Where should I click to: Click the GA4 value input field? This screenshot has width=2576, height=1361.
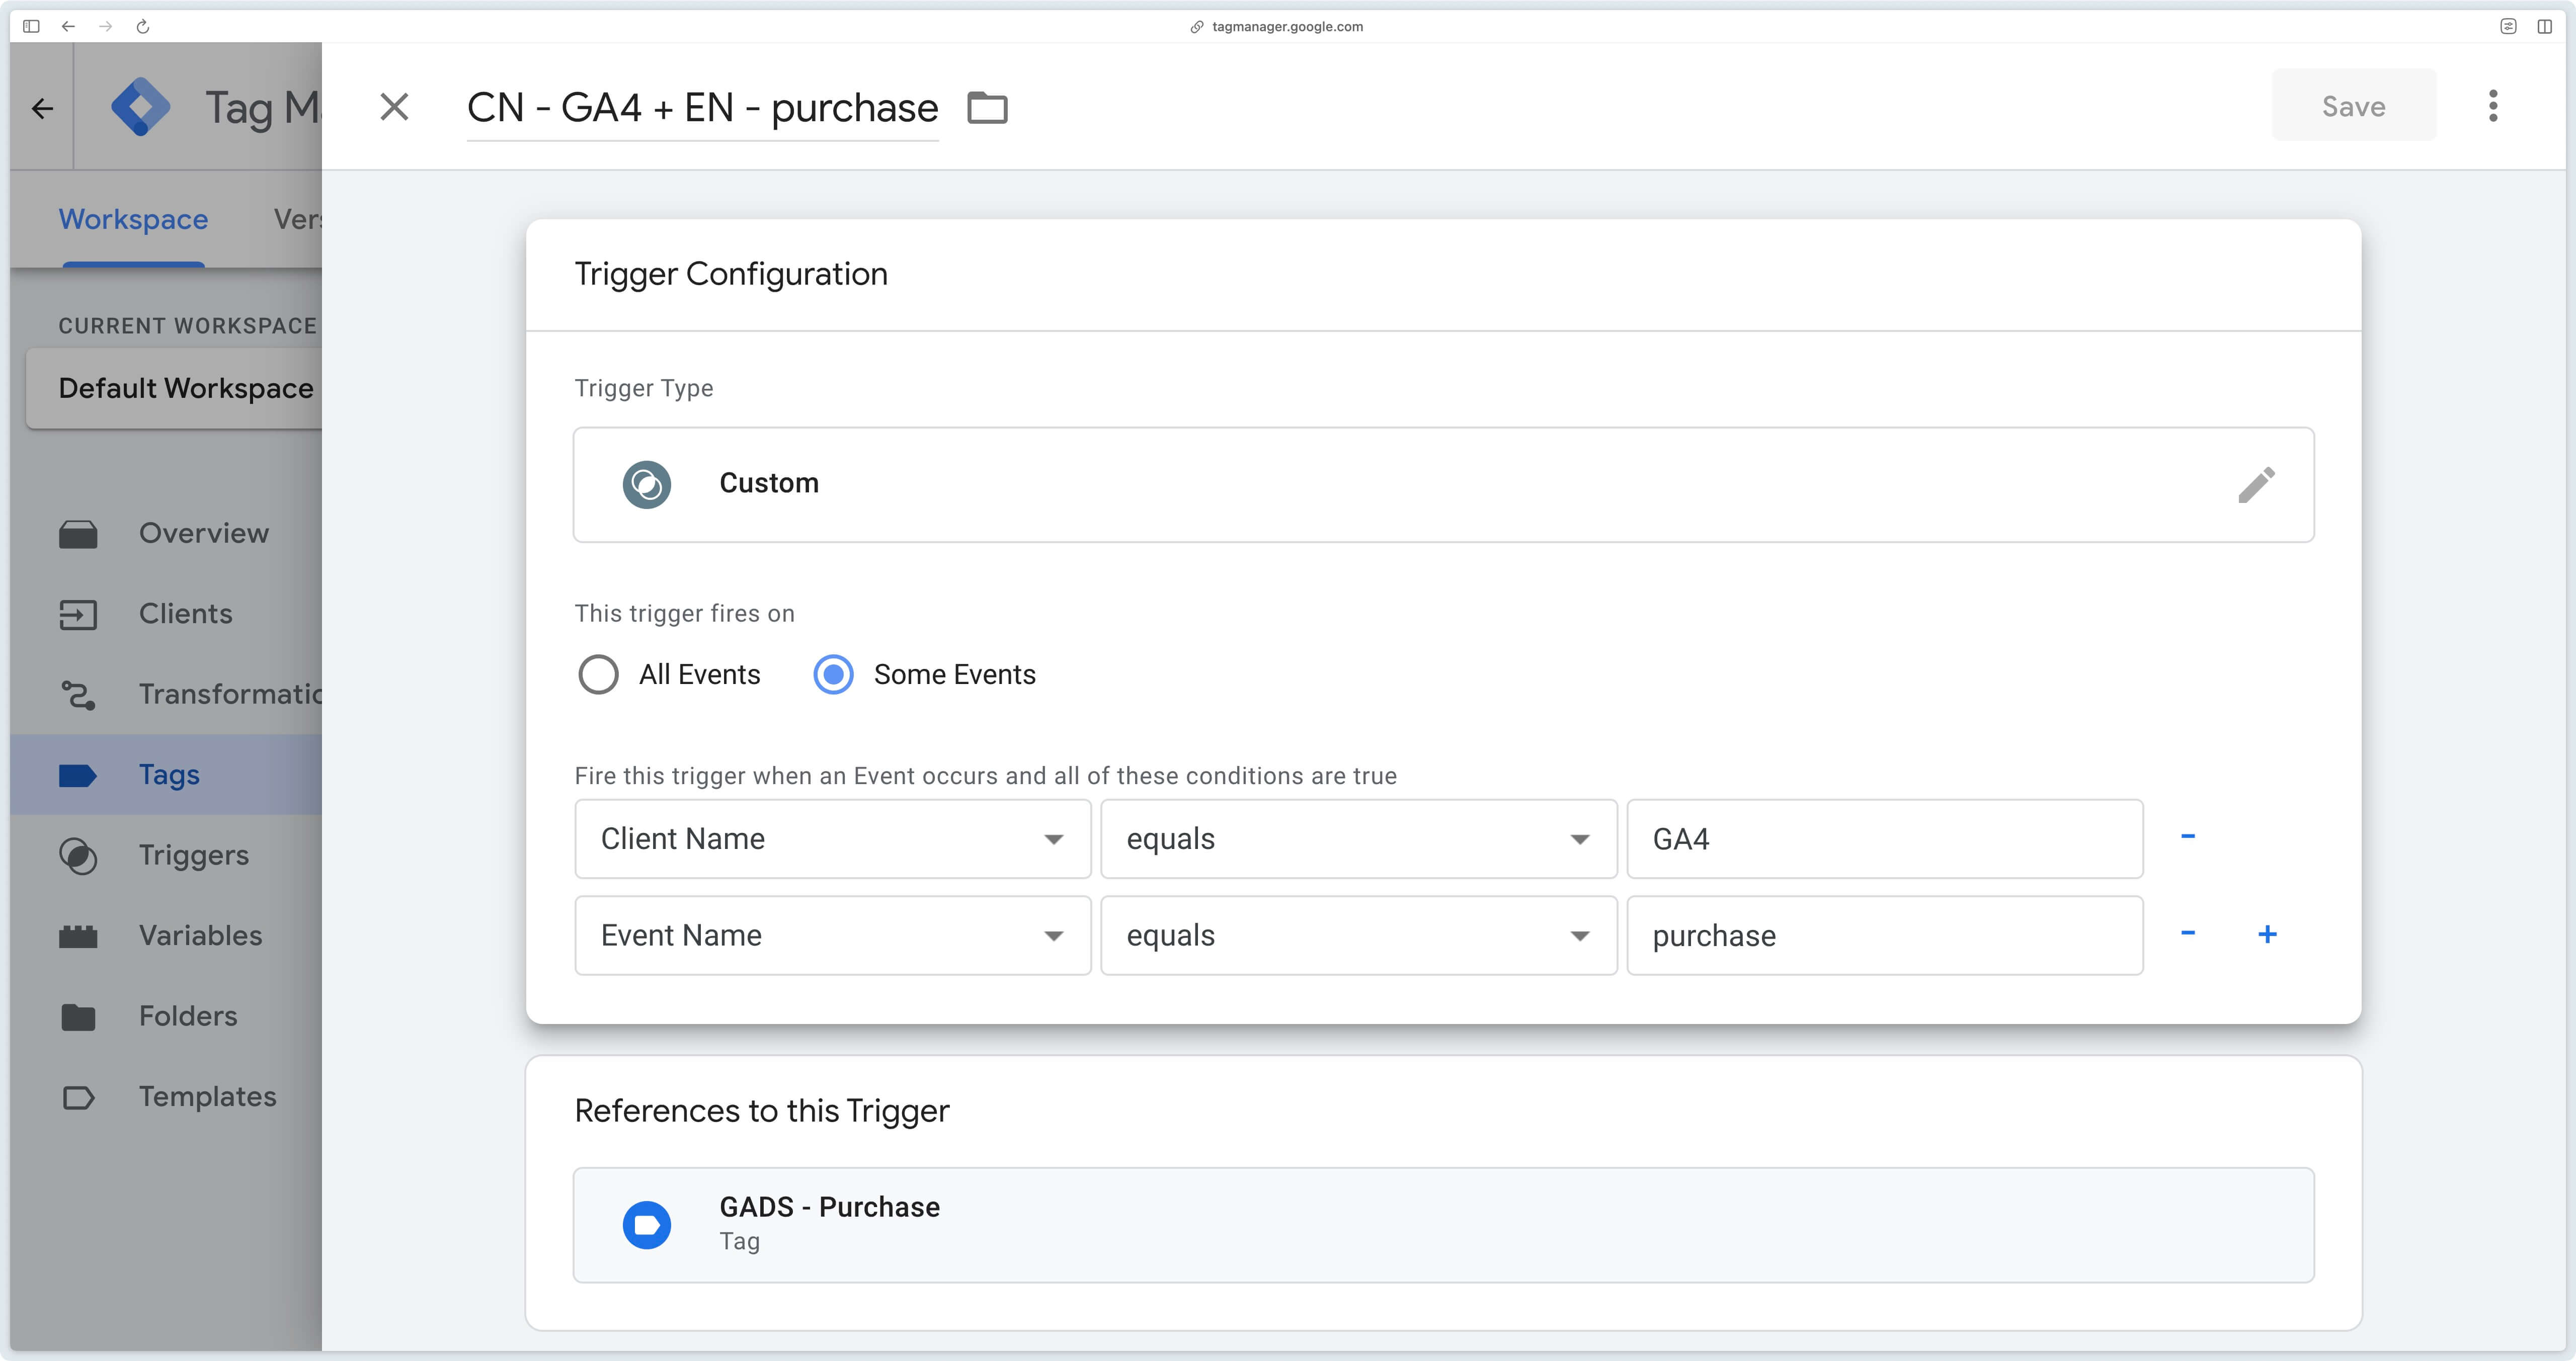point(1884,839)
